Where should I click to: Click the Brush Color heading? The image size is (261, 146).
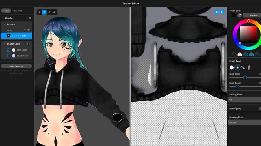[235, 11]
